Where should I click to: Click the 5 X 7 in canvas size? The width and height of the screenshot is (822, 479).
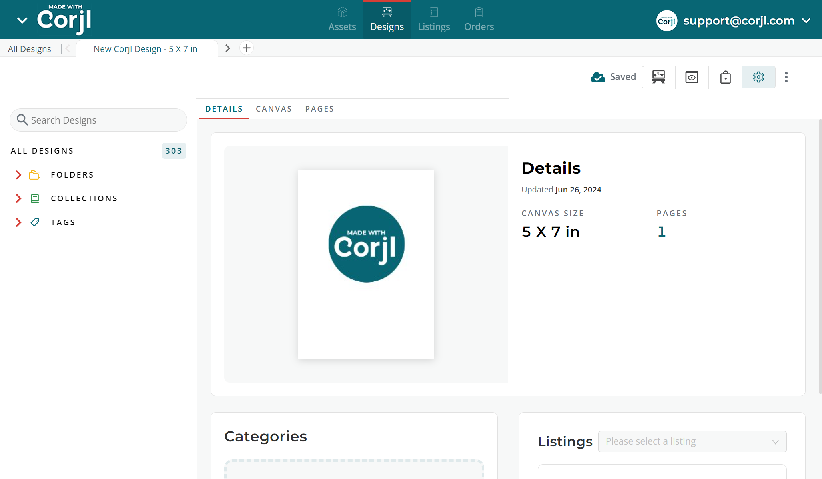tap(550, 232)
